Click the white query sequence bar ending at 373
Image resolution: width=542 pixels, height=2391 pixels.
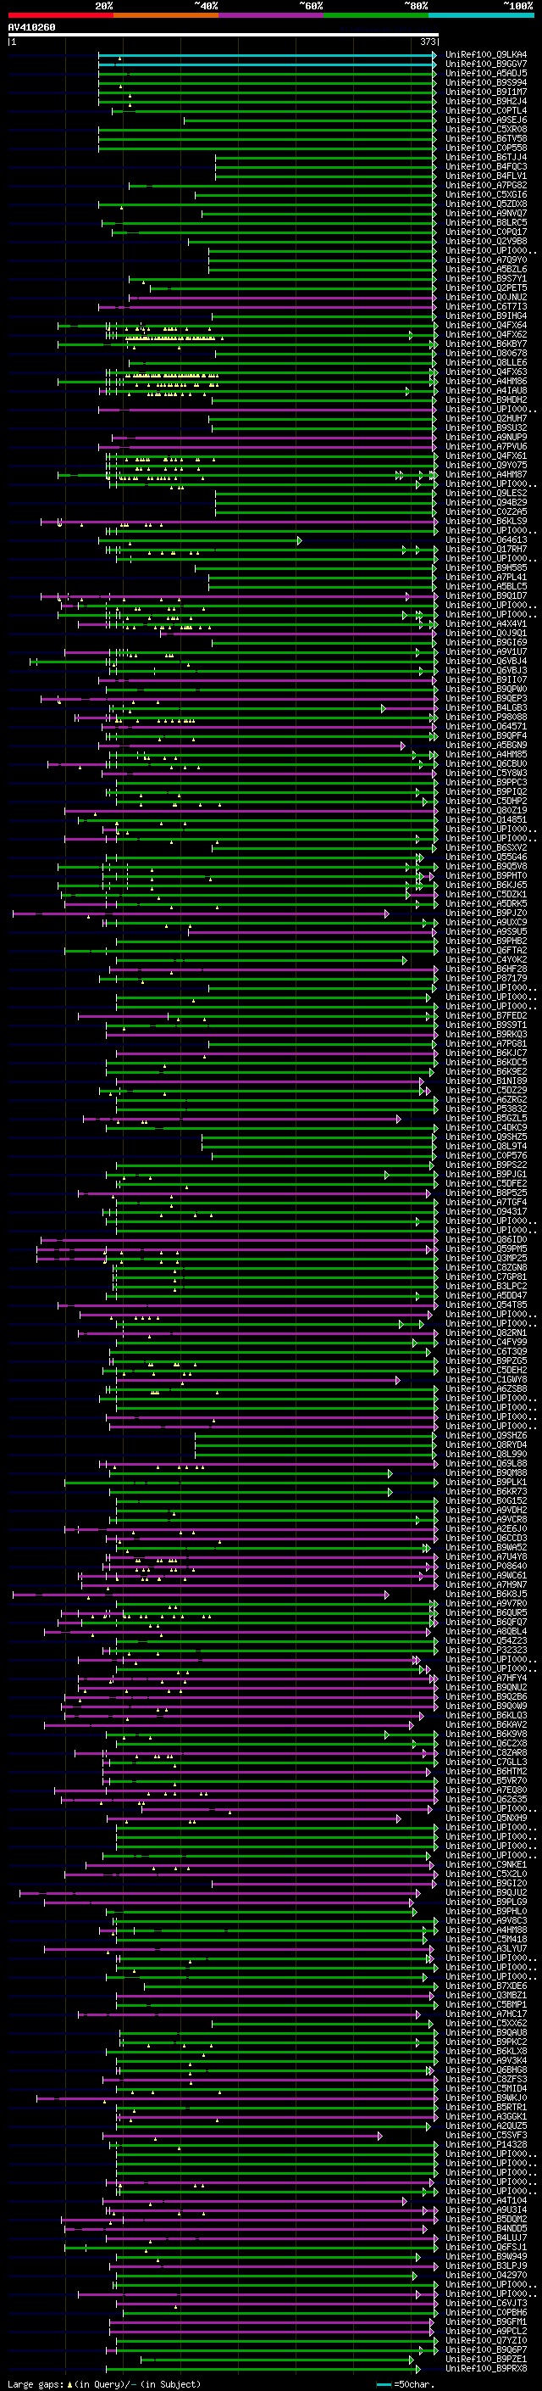[x=224, y=36]
